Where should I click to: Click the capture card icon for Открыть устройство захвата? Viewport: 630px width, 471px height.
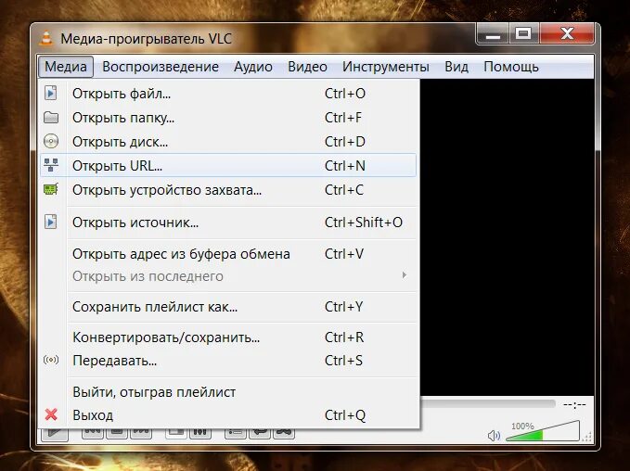51,189
